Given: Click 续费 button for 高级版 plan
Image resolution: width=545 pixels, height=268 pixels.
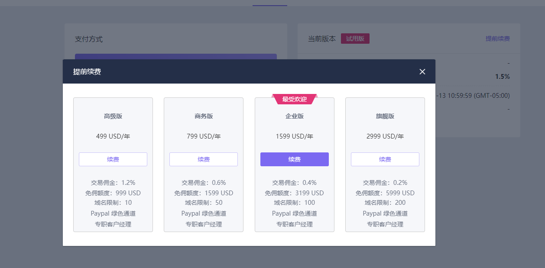Looking at the screenshot, I should [113, 159].
